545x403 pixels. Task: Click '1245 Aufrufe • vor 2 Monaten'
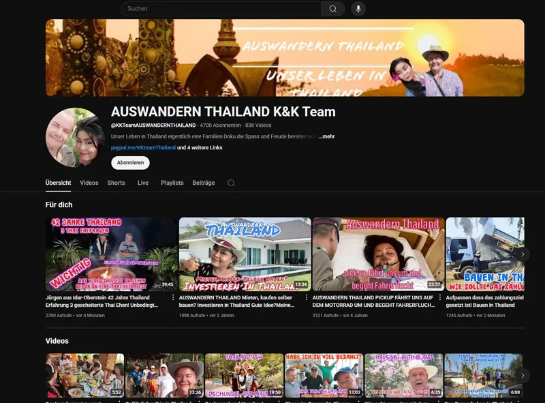coord(476,315)
